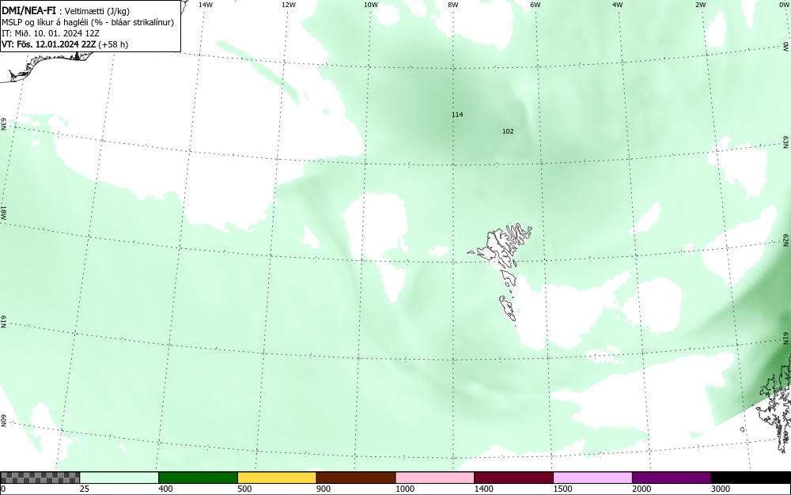
Task: Pick the pink 1000–1400 legend swatch
Action: (435, 478)
